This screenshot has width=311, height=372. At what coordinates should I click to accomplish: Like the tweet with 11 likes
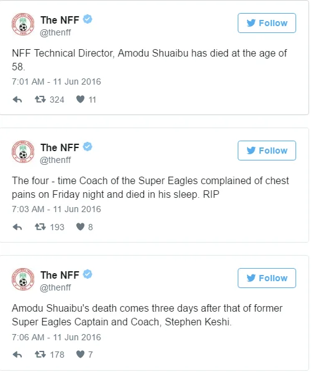tap(81, 100)
